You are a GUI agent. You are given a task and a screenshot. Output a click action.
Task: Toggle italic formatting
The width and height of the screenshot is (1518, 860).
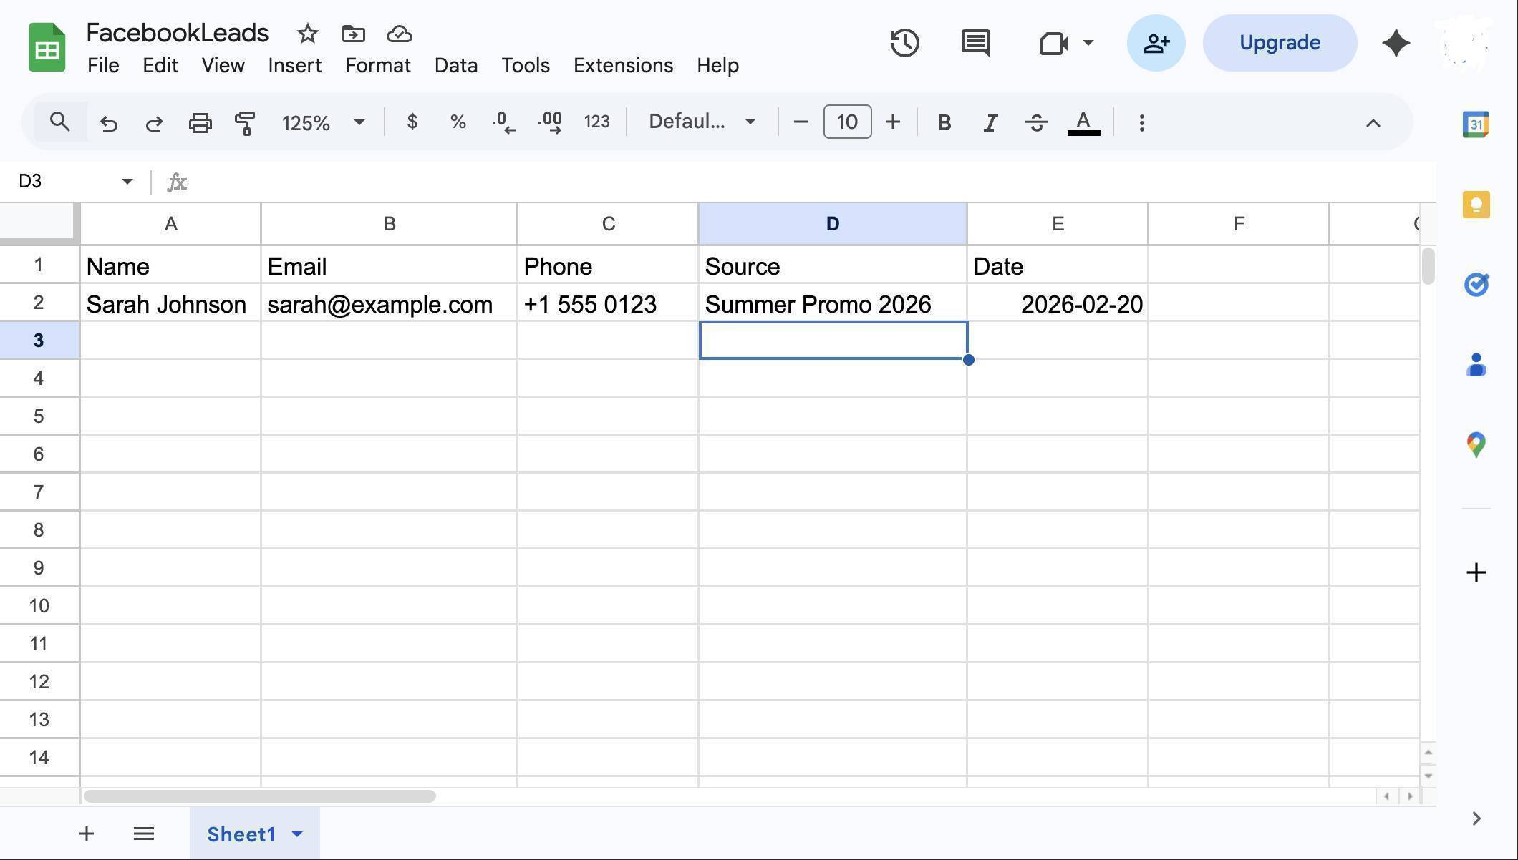pos(990,122)
